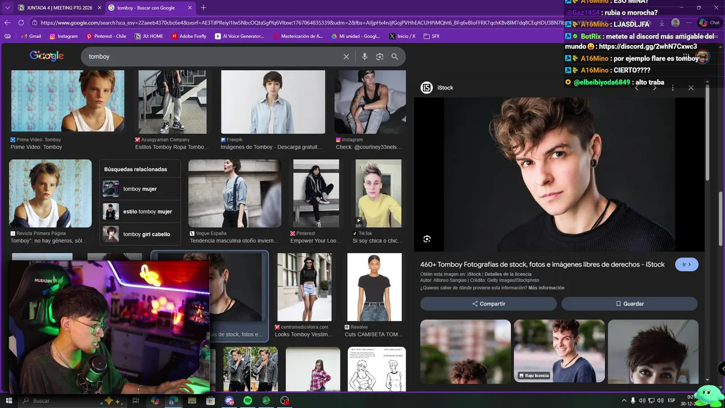Image resolution: width=725 pixels, height=408 pixels.
Task: Open the Masterización de A... bookmark
Action: tap(298, 36)
